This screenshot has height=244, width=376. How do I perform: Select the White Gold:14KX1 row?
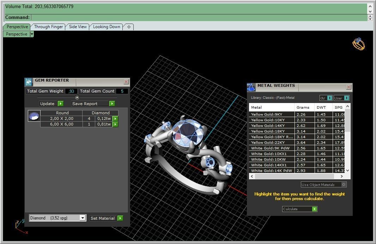tap(297, 165)
